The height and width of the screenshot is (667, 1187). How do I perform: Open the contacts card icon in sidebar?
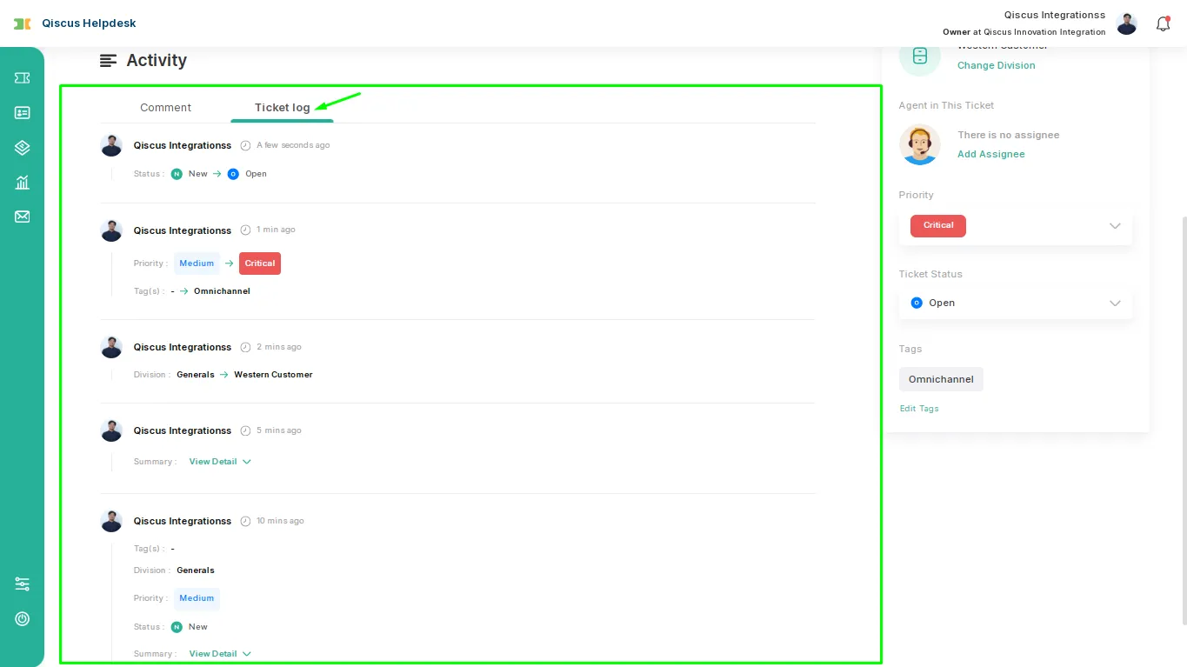(x=23, y=113)
